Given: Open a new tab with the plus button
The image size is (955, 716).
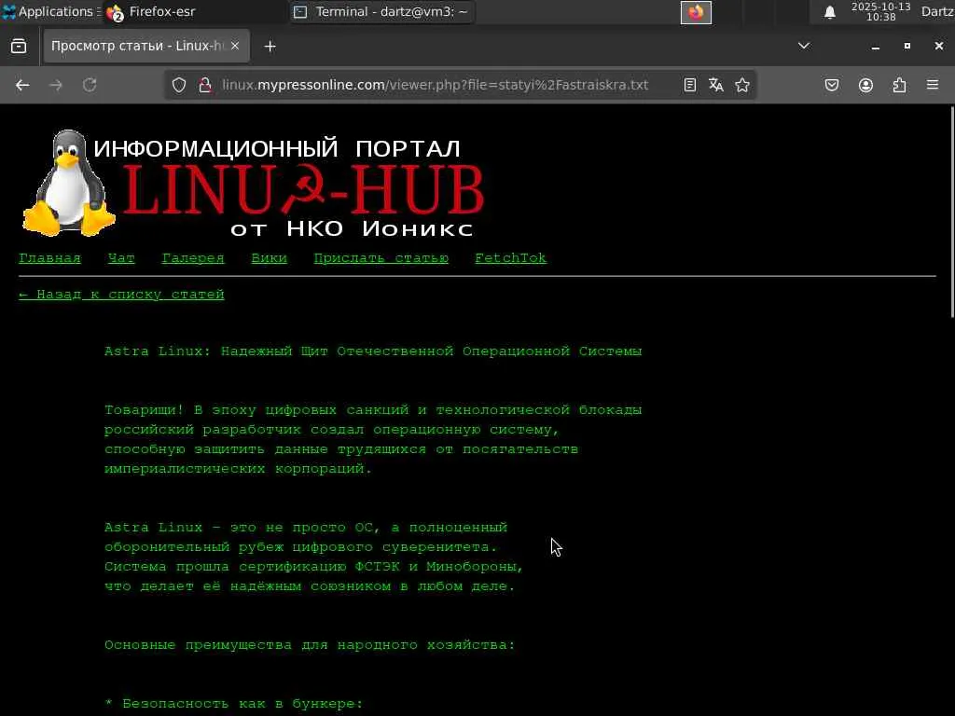Looking at the screenshot, I should tap(270, 47).
